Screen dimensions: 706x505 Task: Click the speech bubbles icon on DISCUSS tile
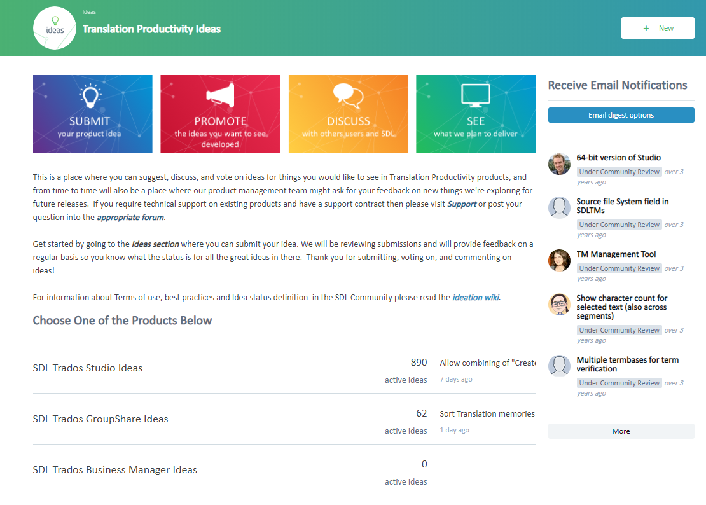[x=348, y=95]
